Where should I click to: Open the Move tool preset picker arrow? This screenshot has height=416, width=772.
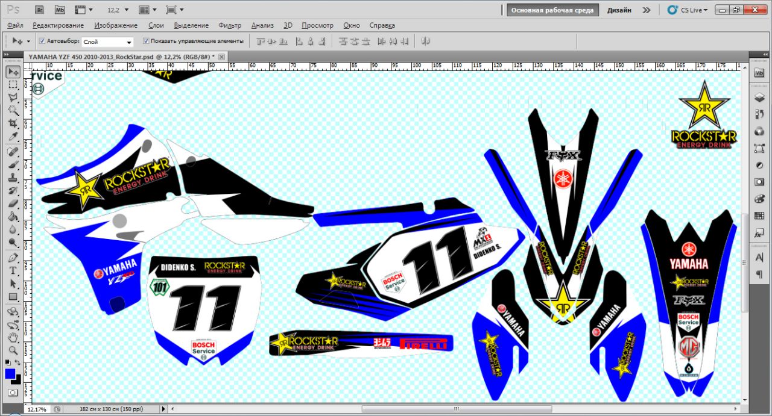28,42
